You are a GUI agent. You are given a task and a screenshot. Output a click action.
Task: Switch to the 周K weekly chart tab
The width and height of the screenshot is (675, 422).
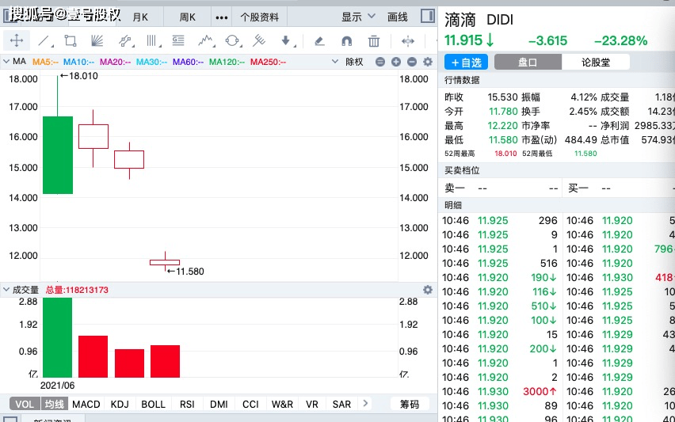tap(188, 17)
